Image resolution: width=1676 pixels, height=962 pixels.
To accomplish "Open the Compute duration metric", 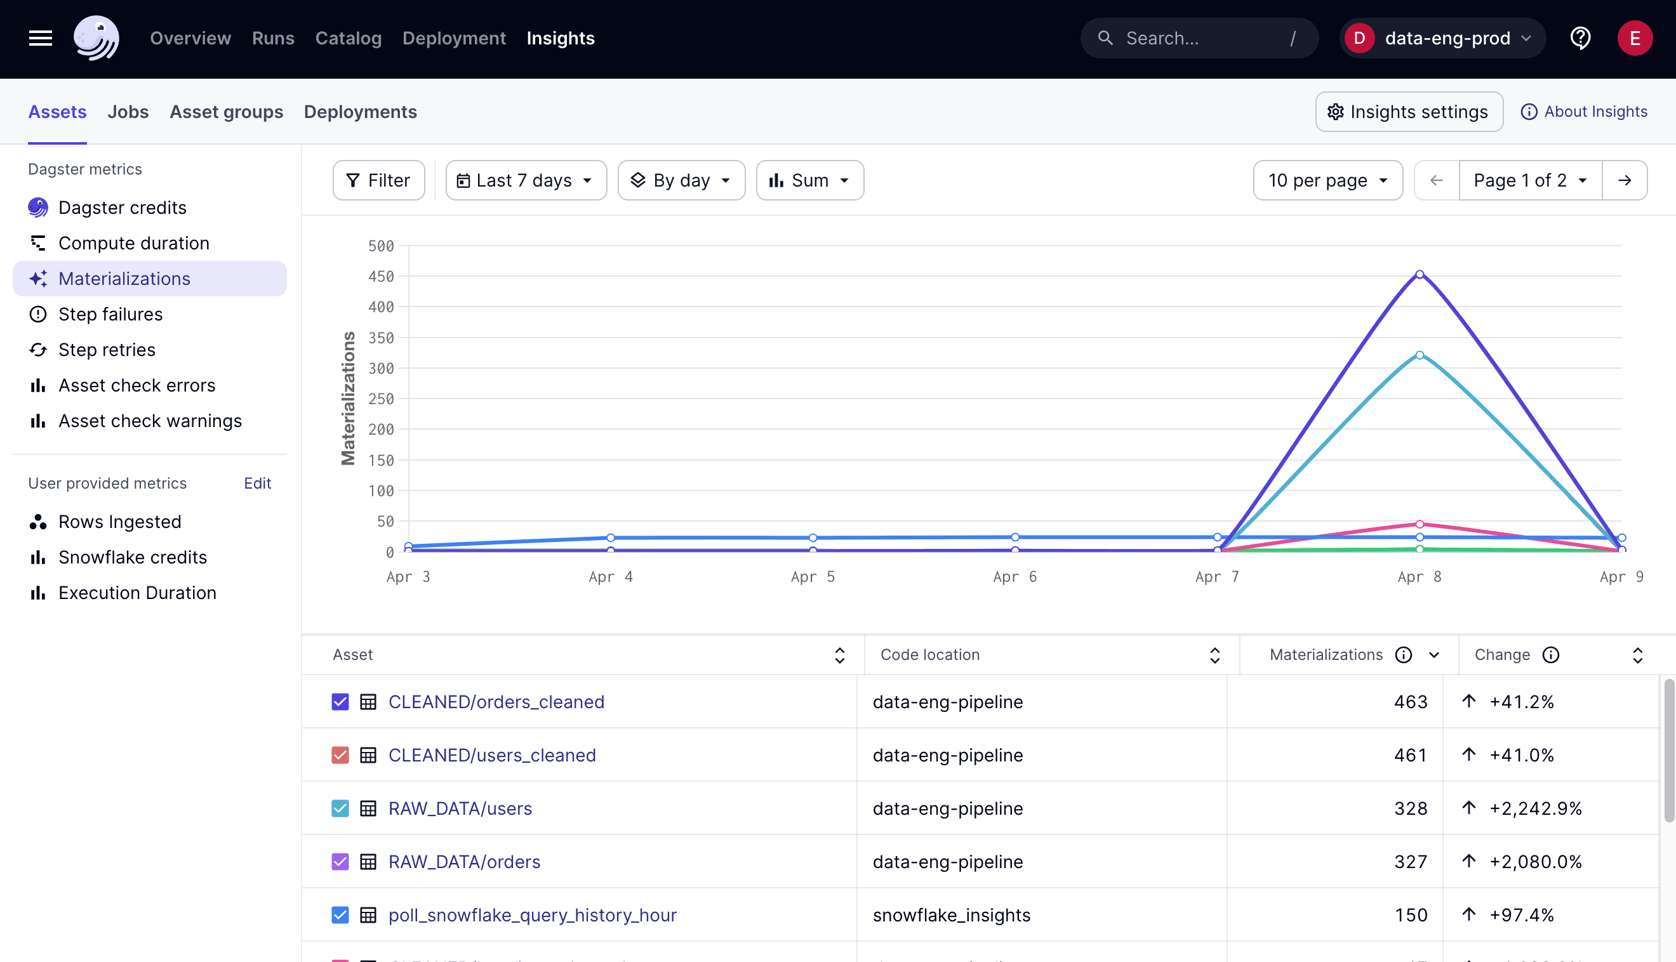I will pyautogui.click(x=133, y=242).
